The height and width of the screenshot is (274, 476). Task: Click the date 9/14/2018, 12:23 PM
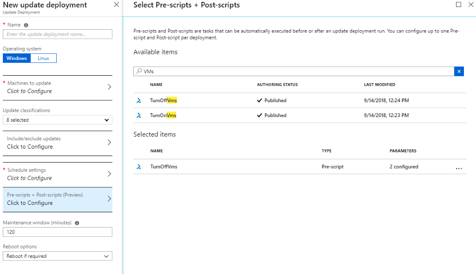tap(386, 115)
